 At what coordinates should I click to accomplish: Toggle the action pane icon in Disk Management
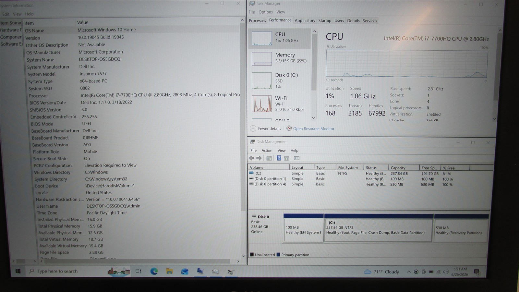[x=286, y=158]
